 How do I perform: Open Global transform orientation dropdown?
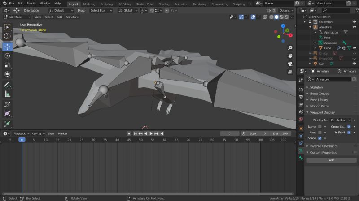[x=128, y=10]
